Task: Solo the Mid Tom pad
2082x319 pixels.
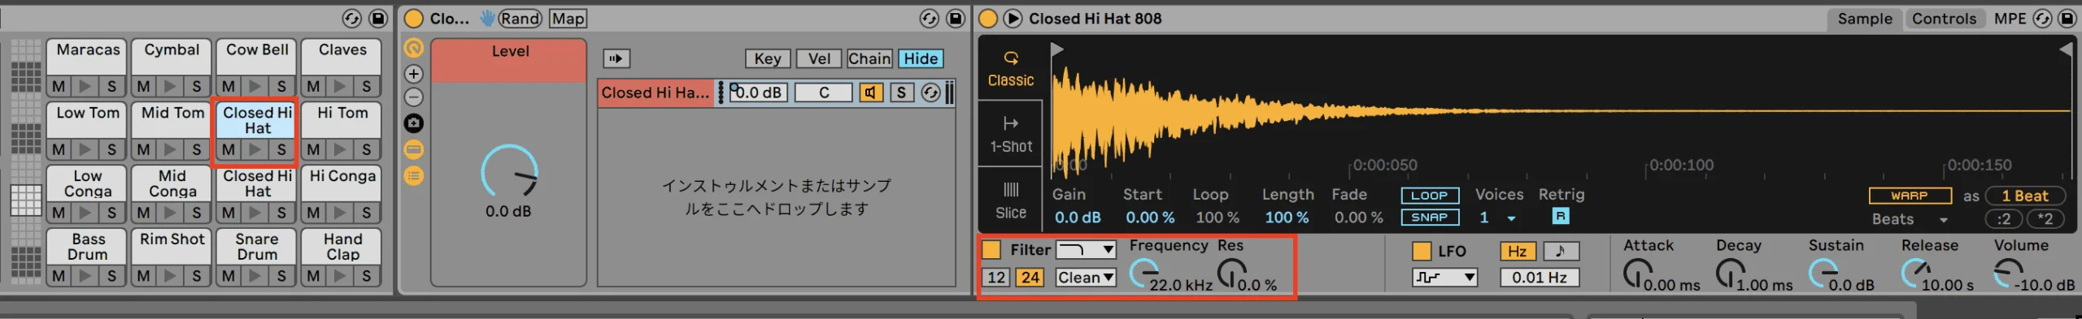Action: (196, 149)
